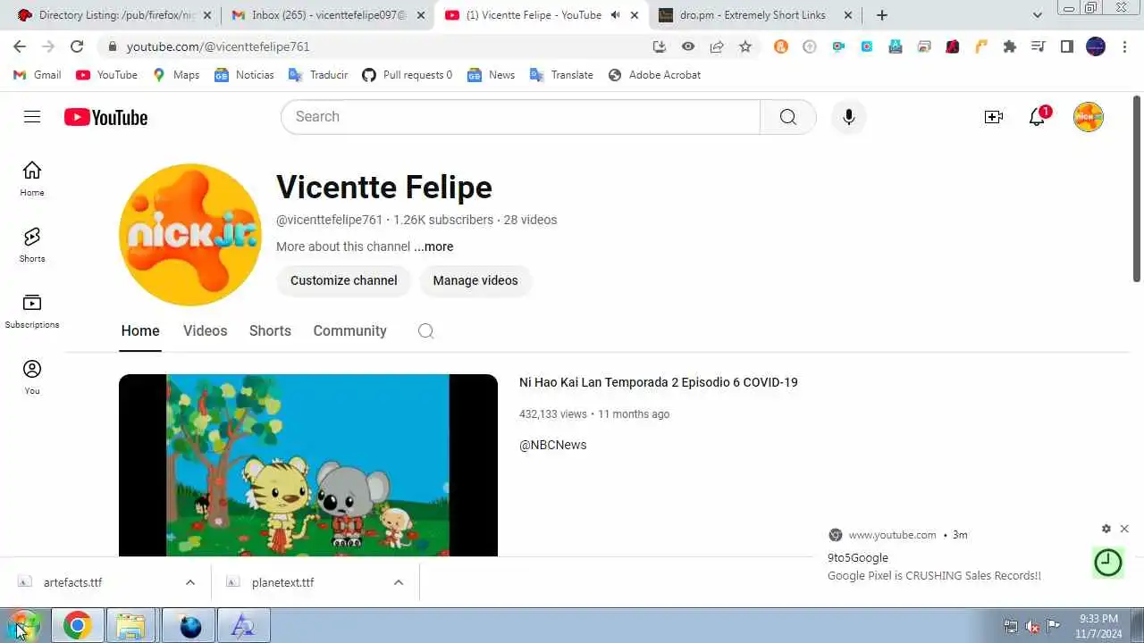Select the channel Home tab

140,330
